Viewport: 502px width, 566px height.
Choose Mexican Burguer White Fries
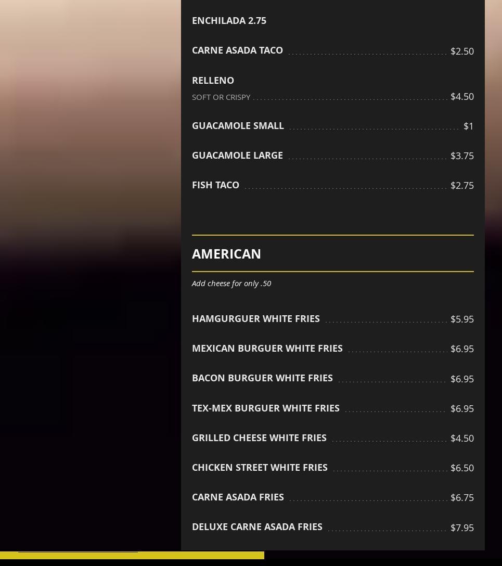(x=267, y=349)
